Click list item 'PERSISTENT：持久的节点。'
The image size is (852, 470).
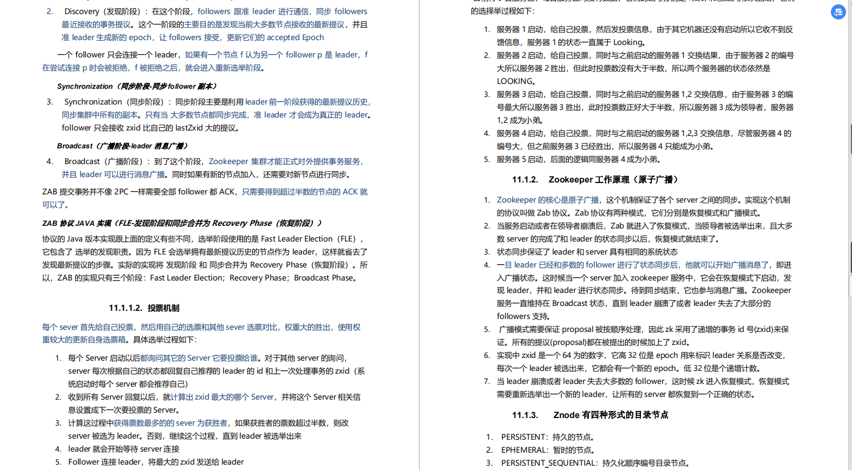[x=548, y=437]
